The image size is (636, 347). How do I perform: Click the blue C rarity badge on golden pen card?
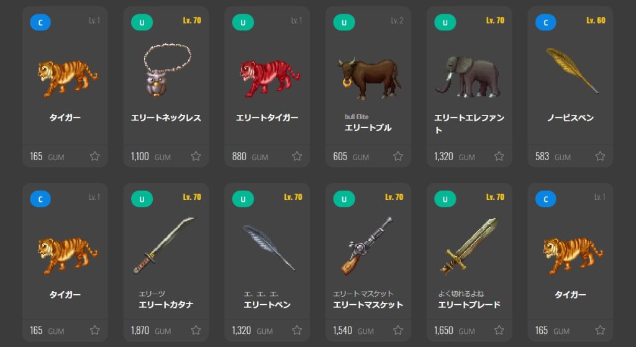click(545, 22)
